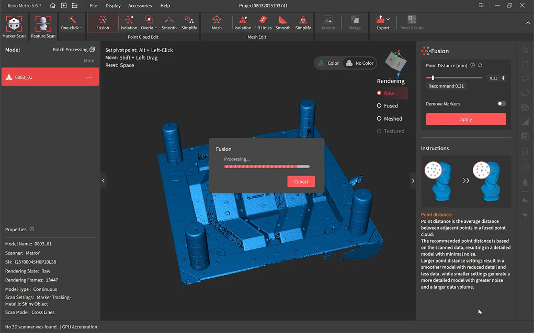Expand the Export dropdown arrow

coord(388,20)
